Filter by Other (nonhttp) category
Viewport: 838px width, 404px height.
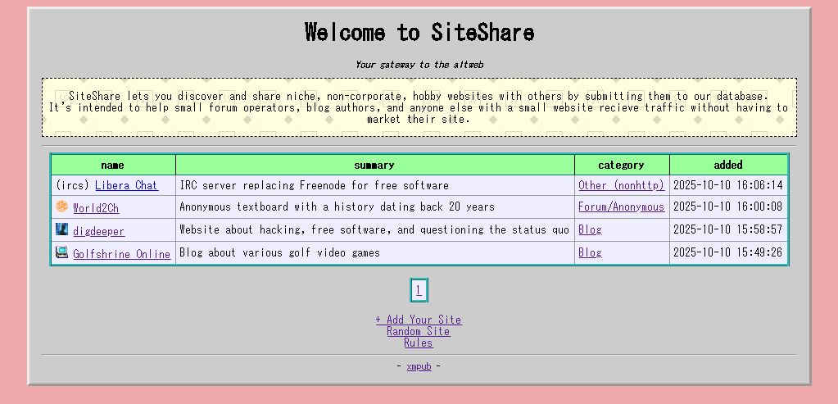point(621,186)
